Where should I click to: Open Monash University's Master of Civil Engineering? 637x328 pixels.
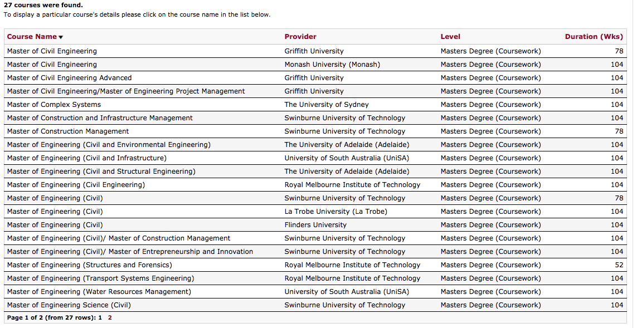coord(52,65)
